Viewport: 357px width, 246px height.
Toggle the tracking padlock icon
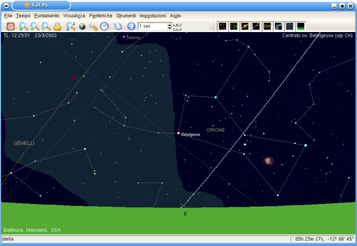pyautogui.click(x=57, y=27)
